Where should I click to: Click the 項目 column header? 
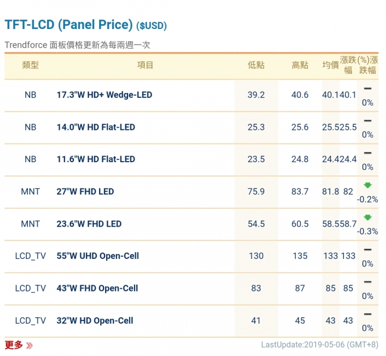[x=145, y=66]
